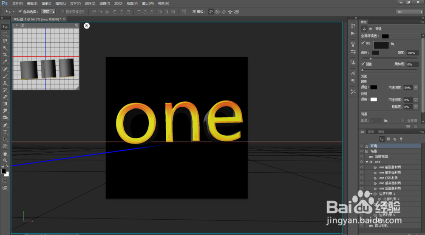Filter 3D panel by materials
Viewport: 425px width, 235px height.
395,139
